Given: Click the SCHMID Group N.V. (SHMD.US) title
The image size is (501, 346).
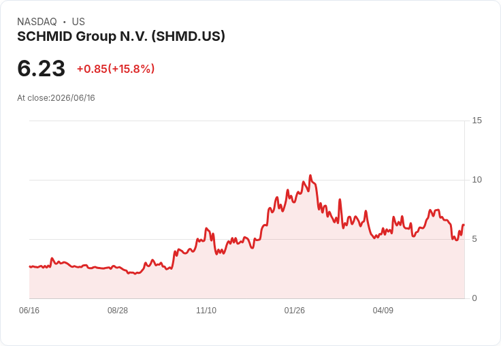Looking at the screenshot, I should pos(121,36).
